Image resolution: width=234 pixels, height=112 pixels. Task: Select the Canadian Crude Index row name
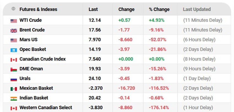point(42,59)
